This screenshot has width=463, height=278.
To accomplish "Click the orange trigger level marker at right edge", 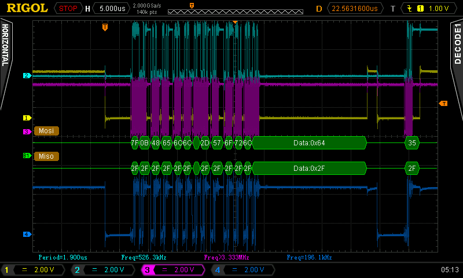I will [x=443, y=104].
